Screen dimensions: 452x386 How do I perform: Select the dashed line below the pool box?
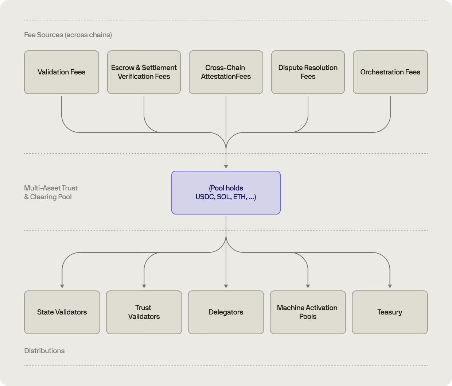click(226, 230)
